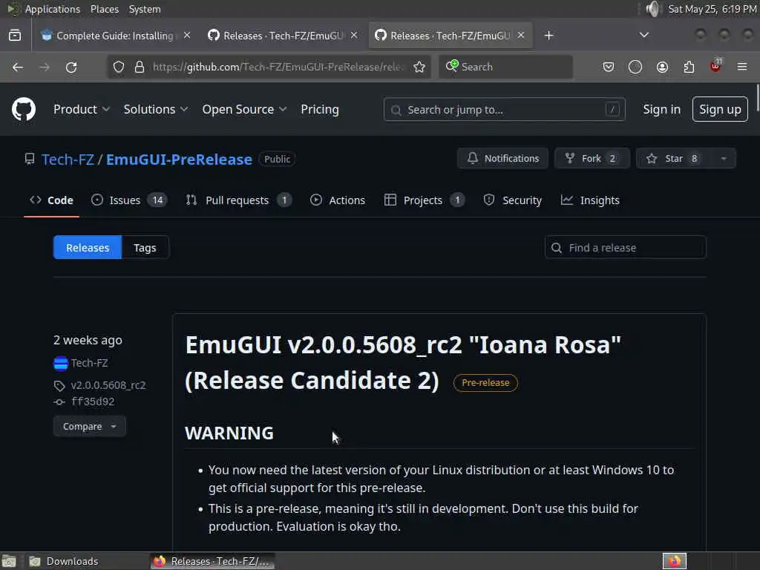Expand the Solutions dropdown
760x570 pixels.
pyautogui.click(x=156, y=110)
